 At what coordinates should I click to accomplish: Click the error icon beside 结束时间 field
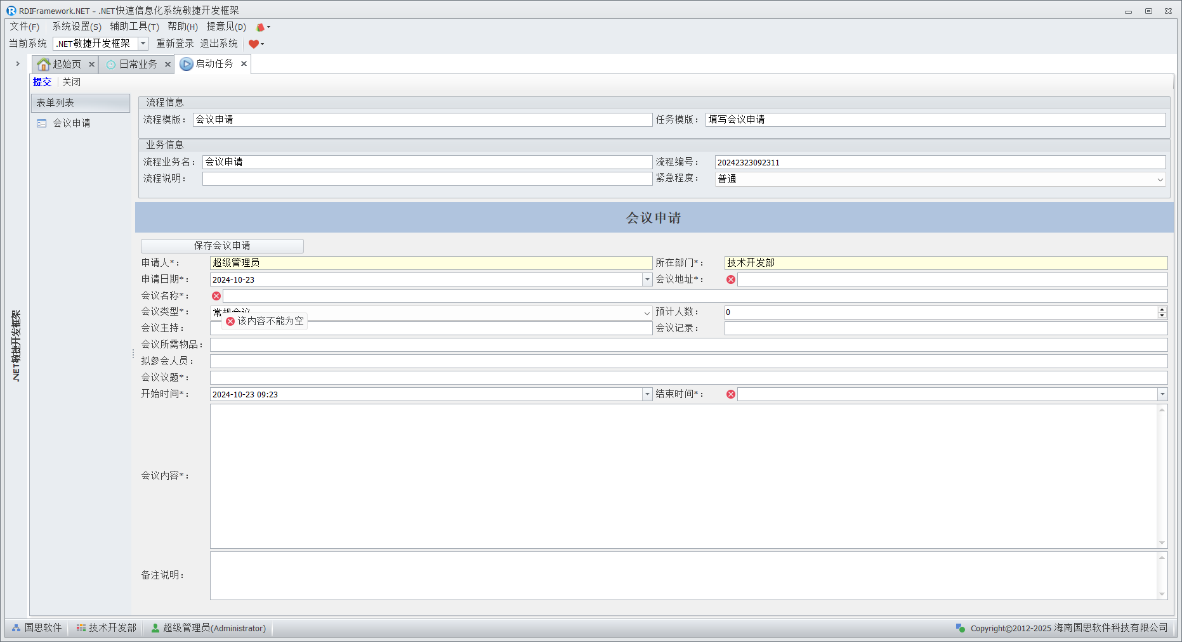tap(731, 394)
